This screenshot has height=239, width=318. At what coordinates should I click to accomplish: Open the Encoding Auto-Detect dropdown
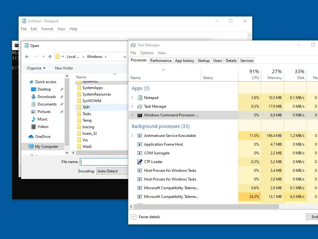click(112, 171)
